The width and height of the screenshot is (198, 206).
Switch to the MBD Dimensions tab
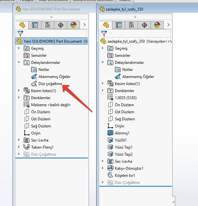[53, 1]
